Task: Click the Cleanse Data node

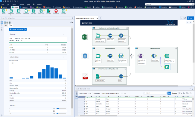Action: [154, 56]
